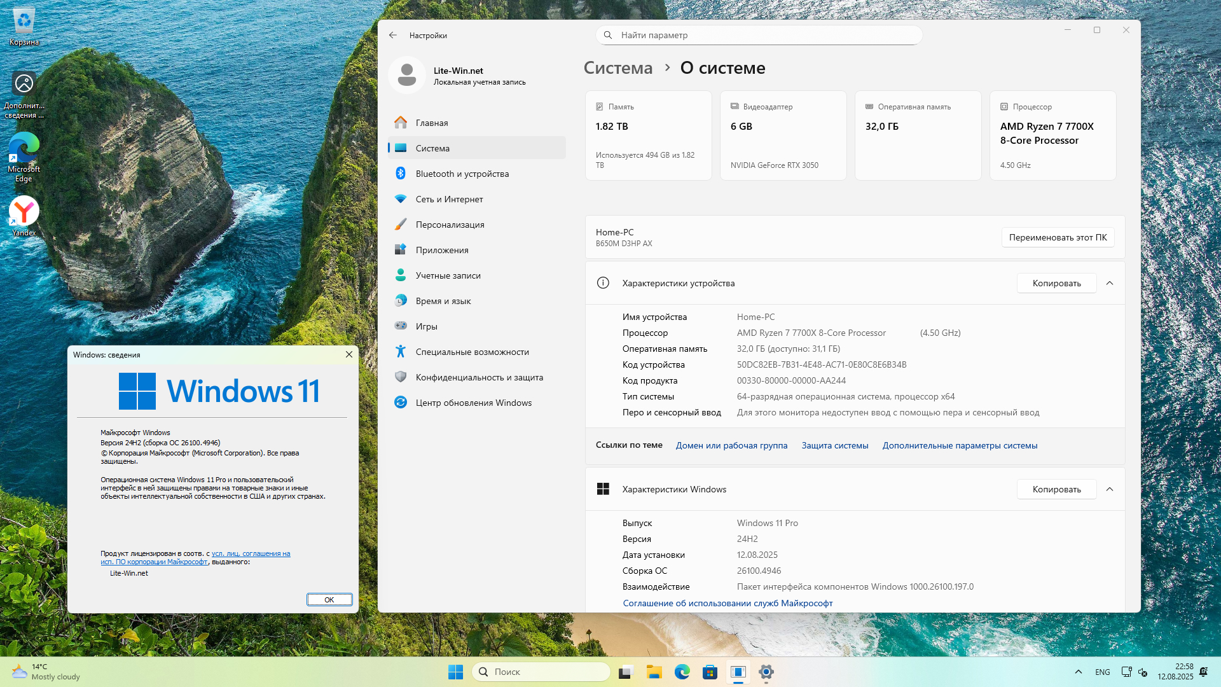Select Приложения in settings sidebar
Screen dimensions: 1221x687
click(x=441, y=250)
